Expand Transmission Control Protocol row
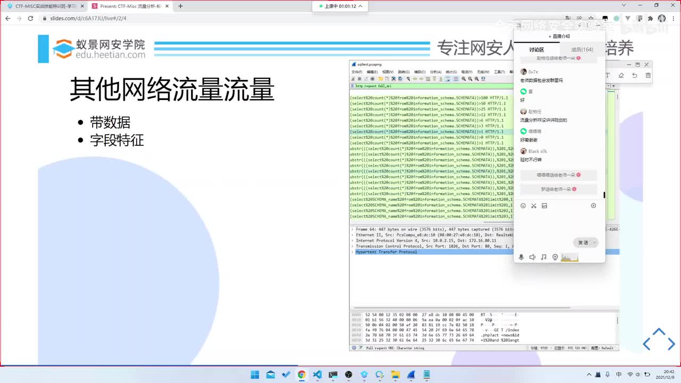Viewport: 681px width, 383px height. tap(352, 246)
